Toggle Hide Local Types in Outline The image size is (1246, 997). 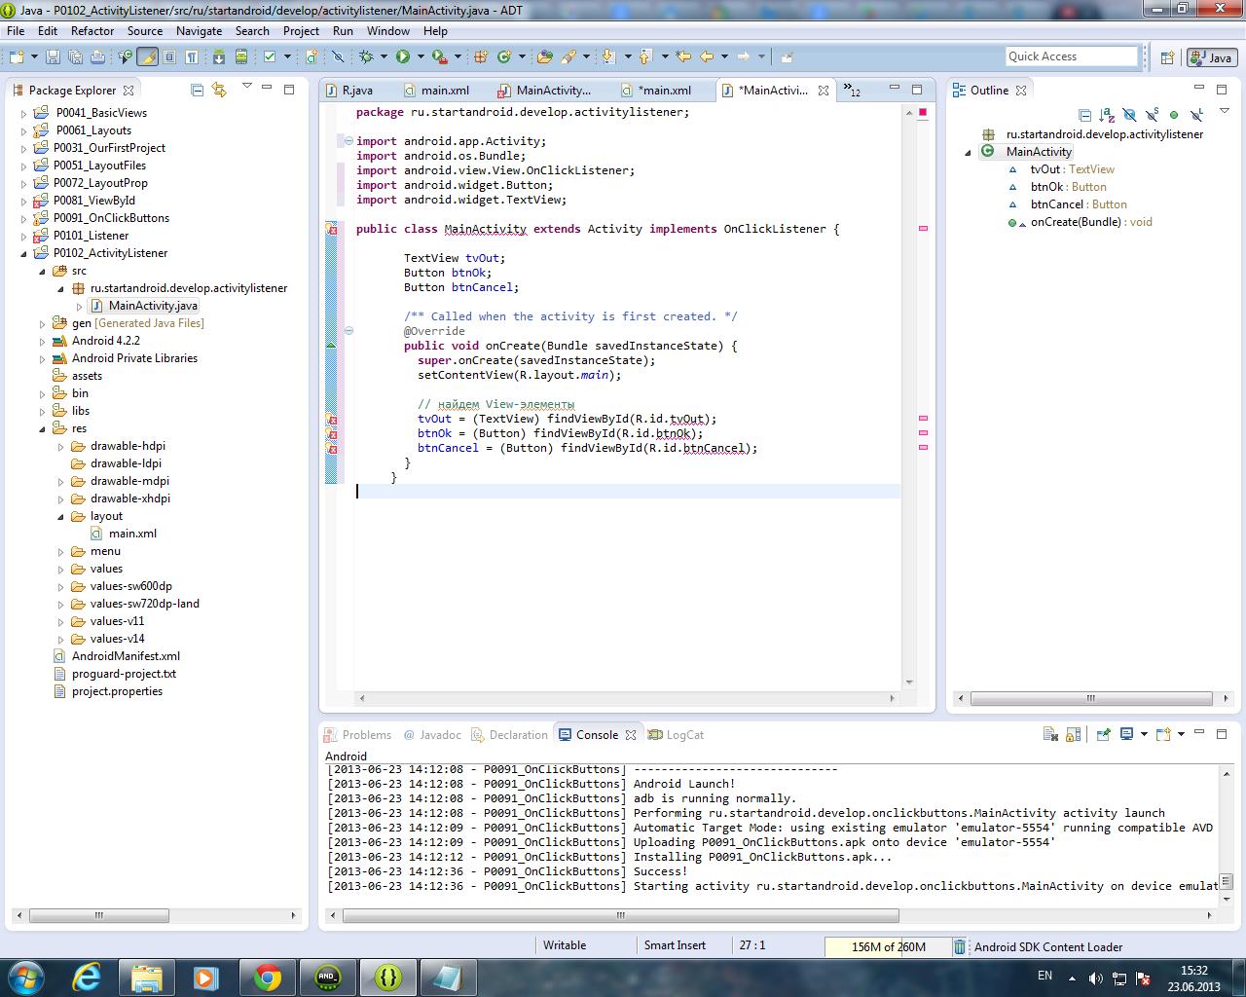(x=1196, y=115)
